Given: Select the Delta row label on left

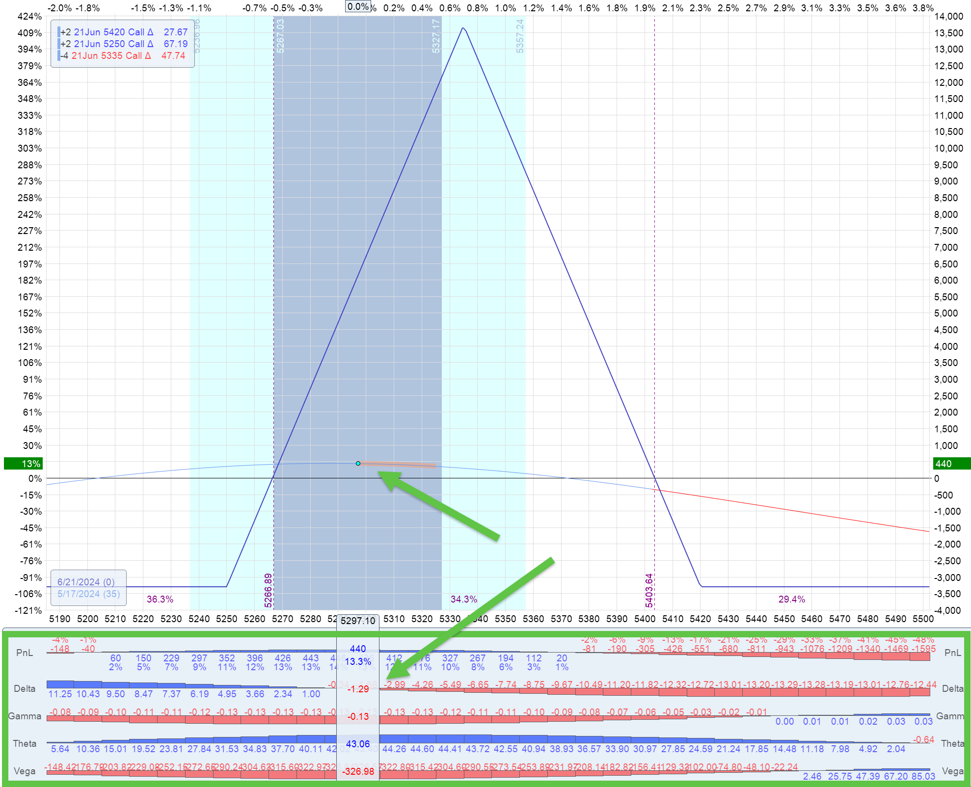Looking at the screenshot, I should [25, 689].
